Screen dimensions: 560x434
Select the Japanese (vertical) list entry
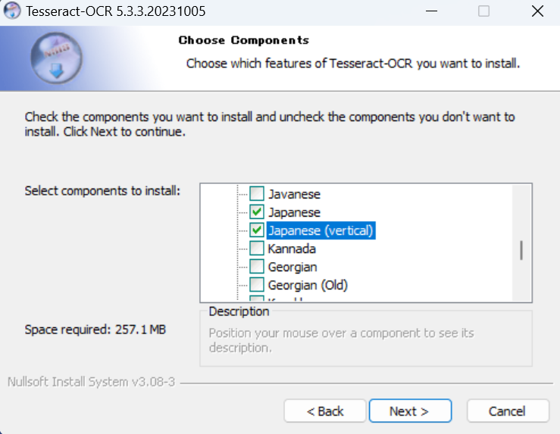click(321, 230)
